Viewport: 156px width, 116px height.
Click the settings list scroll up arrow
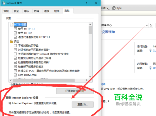pos(90,25)
